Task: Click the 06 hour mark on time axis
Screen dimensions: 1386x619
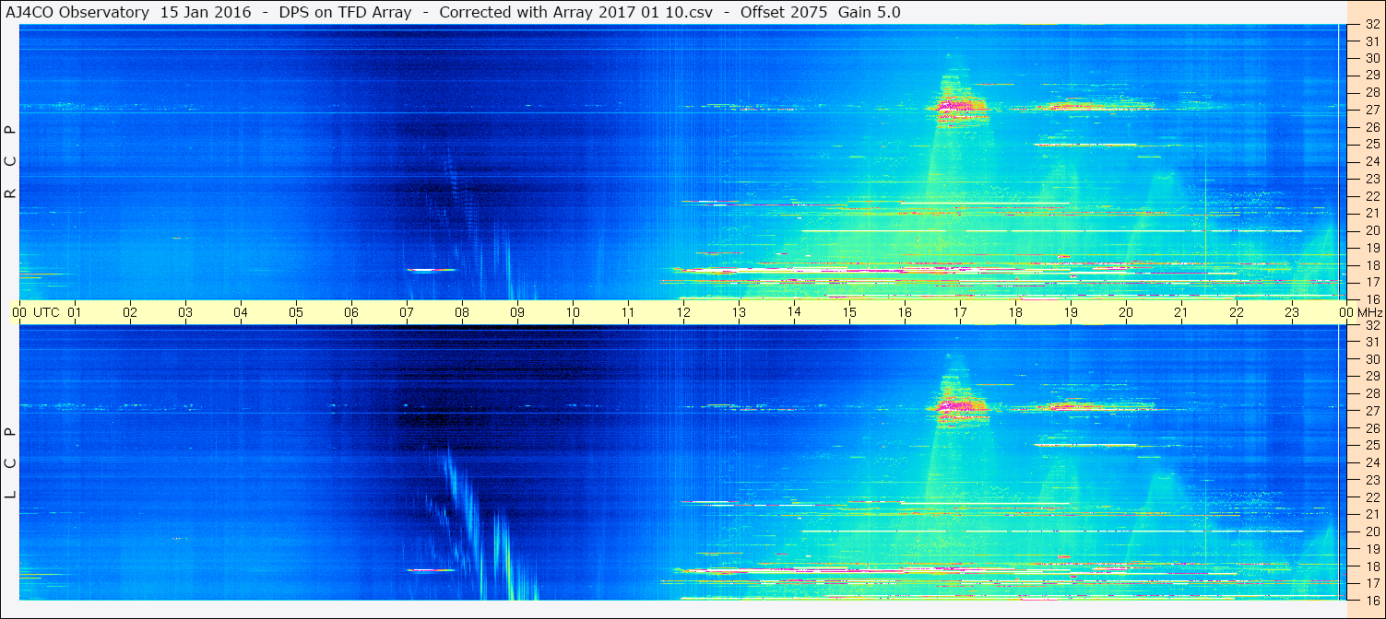Action: pyautogui.click(x=351, y=312)
